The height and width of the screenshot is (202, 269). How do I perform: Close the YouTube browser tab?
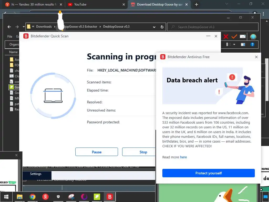124,4
